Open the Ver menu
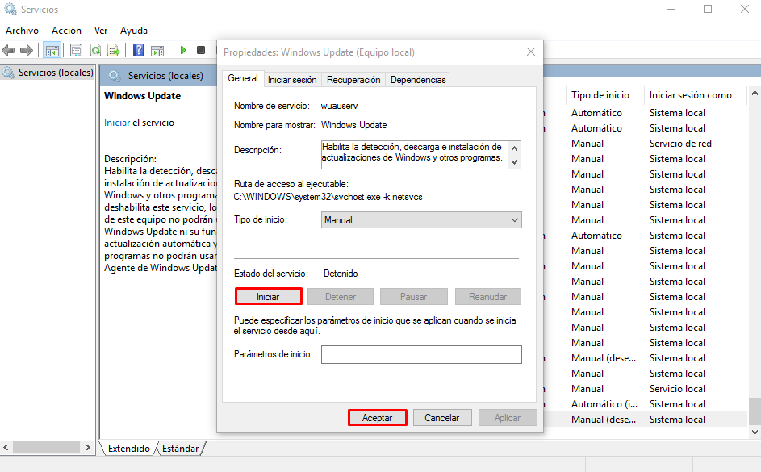Viewport: 761px width, 472px height. click(x=101, y=31)
